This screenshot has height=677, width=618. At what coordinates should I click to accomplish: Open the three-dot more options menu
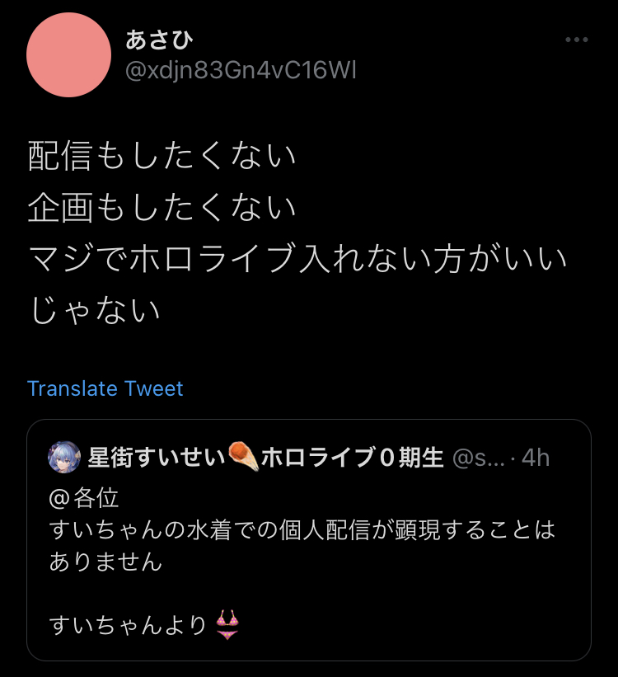pyautogui.click(x=577, y=40)
